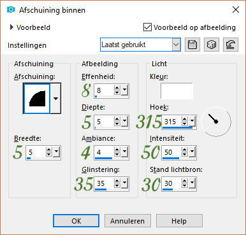Viewport: 246px width, 235px height.
Task: Toggle the Voorbeeld op afbeelding checkbox
Action: tap(147, 27)
